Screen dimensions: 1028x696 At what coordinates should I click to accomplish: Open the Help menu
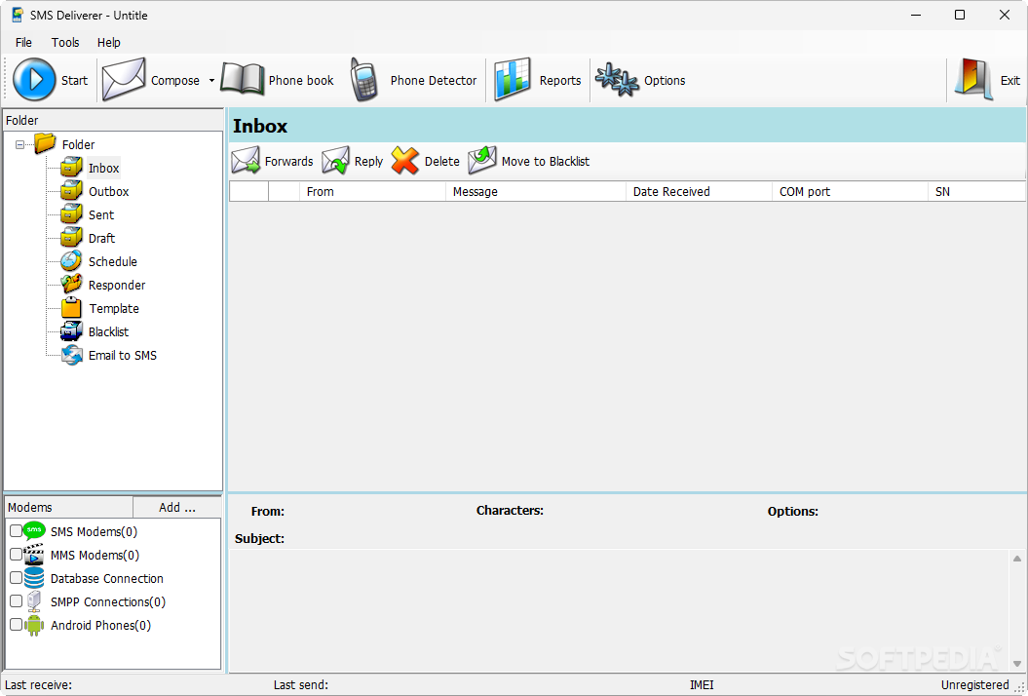tap(109, 42)
